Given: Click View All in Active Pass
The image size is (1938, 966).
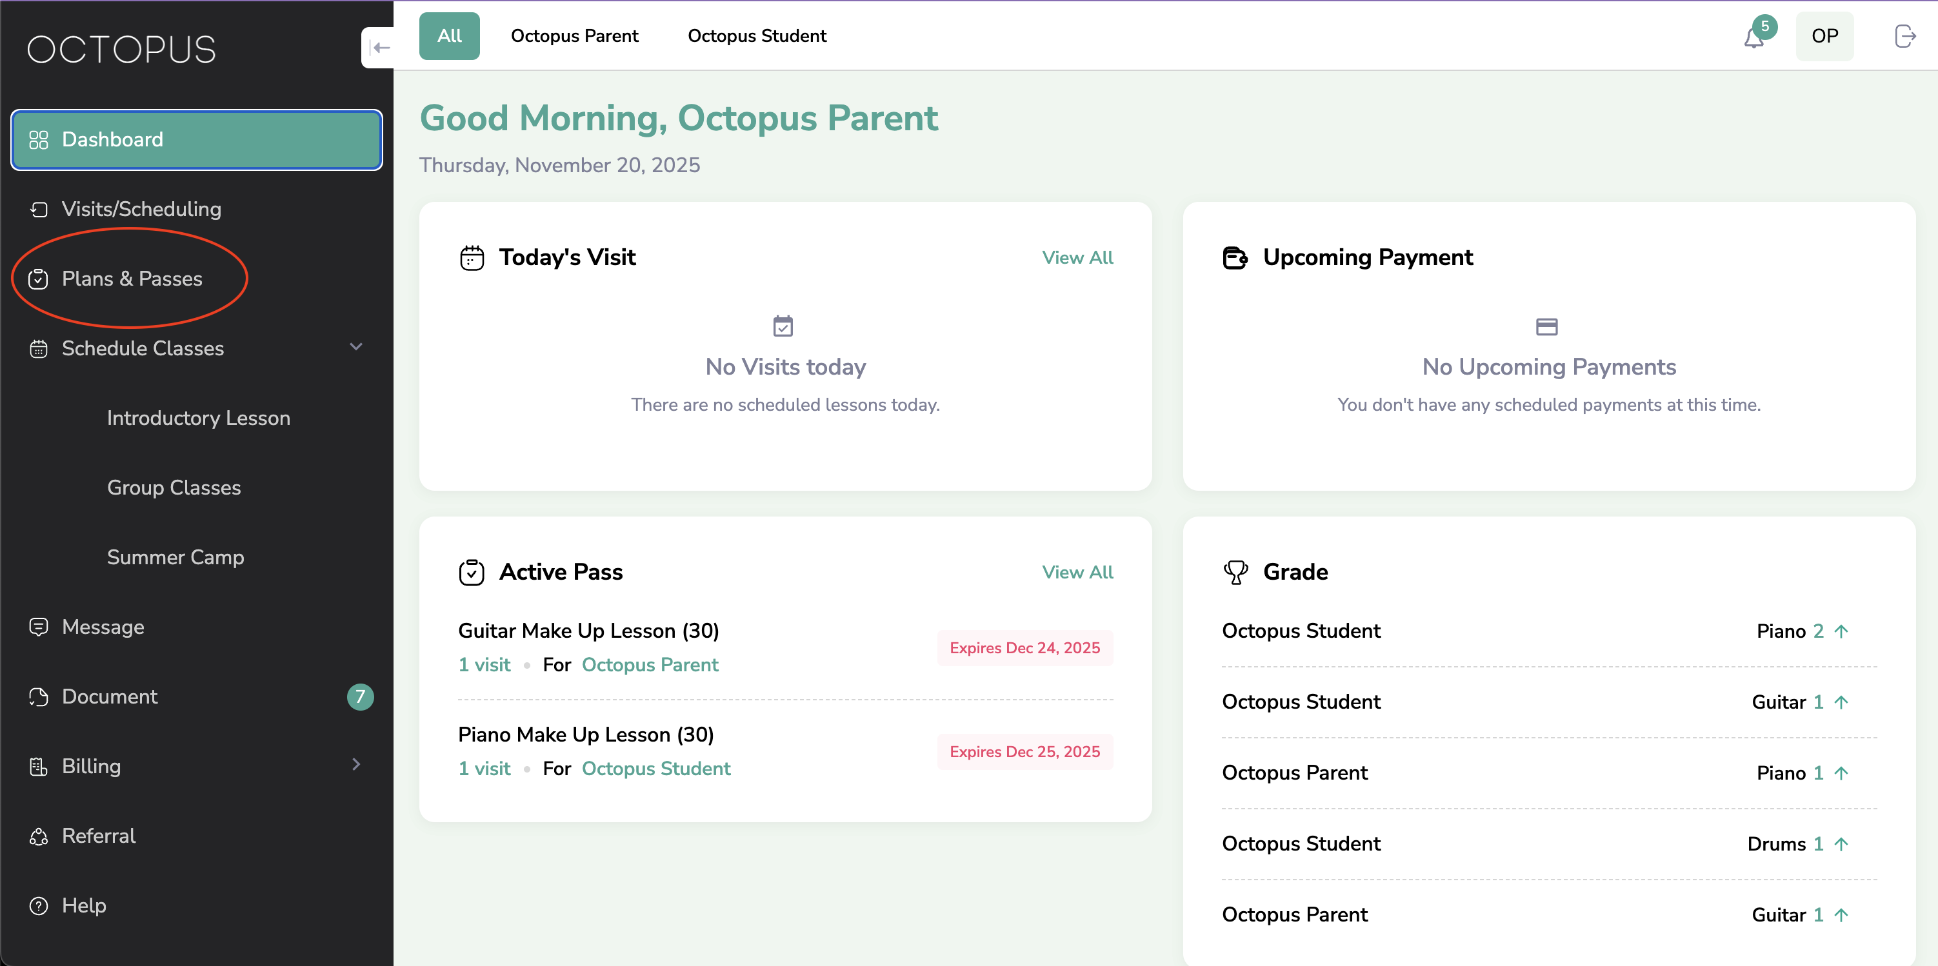Looking at the screenshot, I should coord(1077,571).
